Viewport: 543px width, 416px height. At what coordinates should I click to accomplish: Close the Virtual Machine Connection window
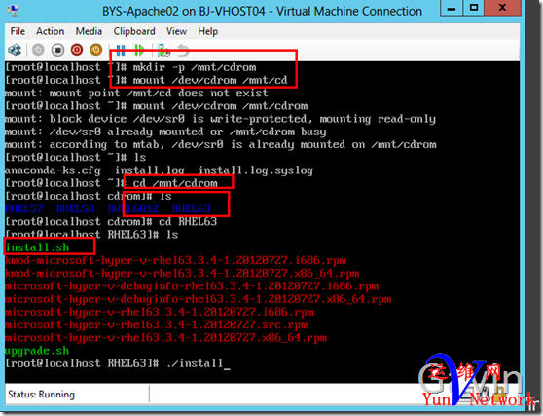point(502,9)
